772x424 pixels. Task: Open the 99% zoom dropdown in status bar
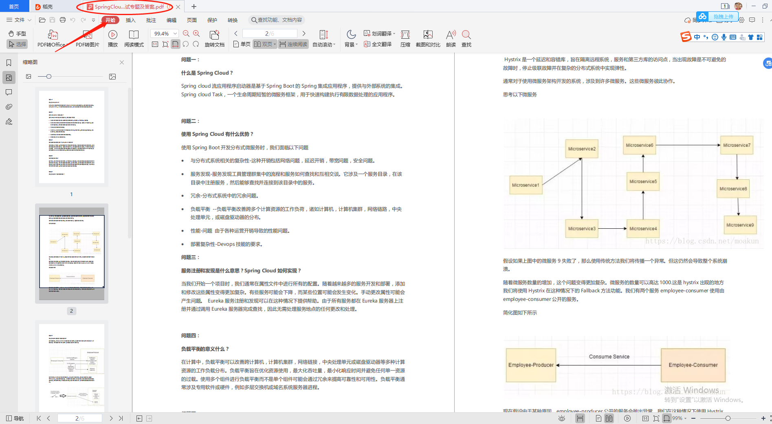coord(679,418)
